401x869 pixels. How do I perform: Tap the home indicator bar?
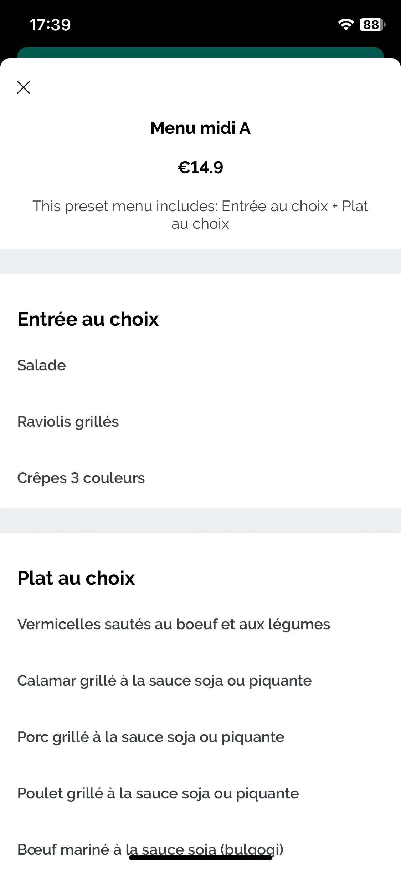[x=201, y=858]
